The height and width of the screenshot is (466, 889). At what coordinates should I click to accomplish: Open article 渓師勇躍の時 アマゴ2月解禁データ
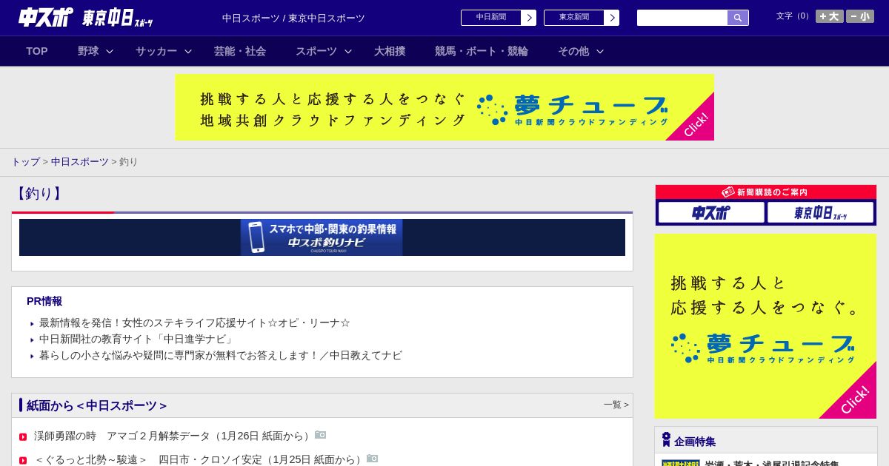coord(173,436)
